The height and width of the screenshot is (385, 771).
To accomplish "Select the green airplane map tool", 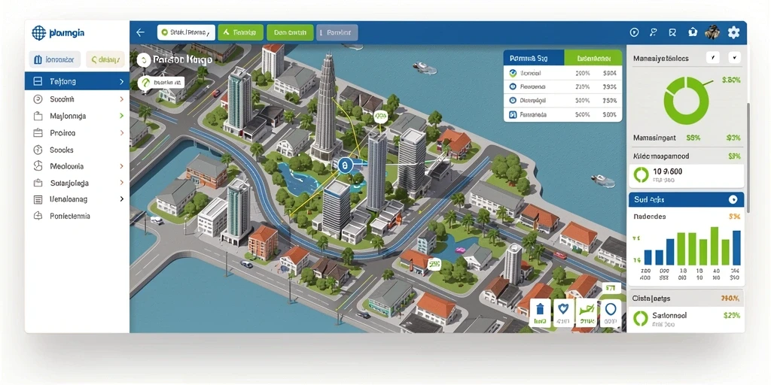I will 587,313.
